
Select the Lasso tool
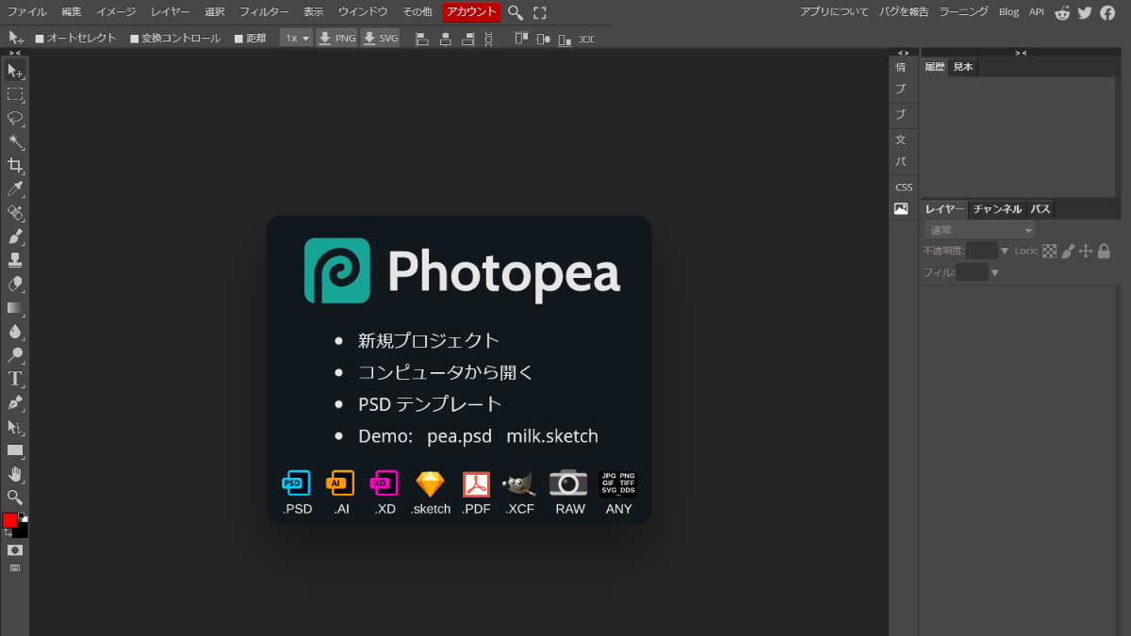[15, 118]
